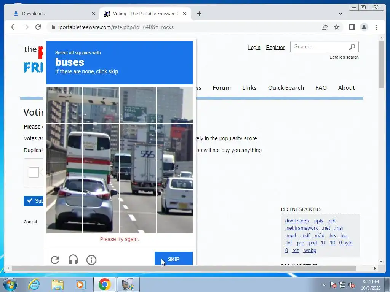Reload the captcha challenge with refresh icon
390x292 pixels.
click(x=55, y=260)
